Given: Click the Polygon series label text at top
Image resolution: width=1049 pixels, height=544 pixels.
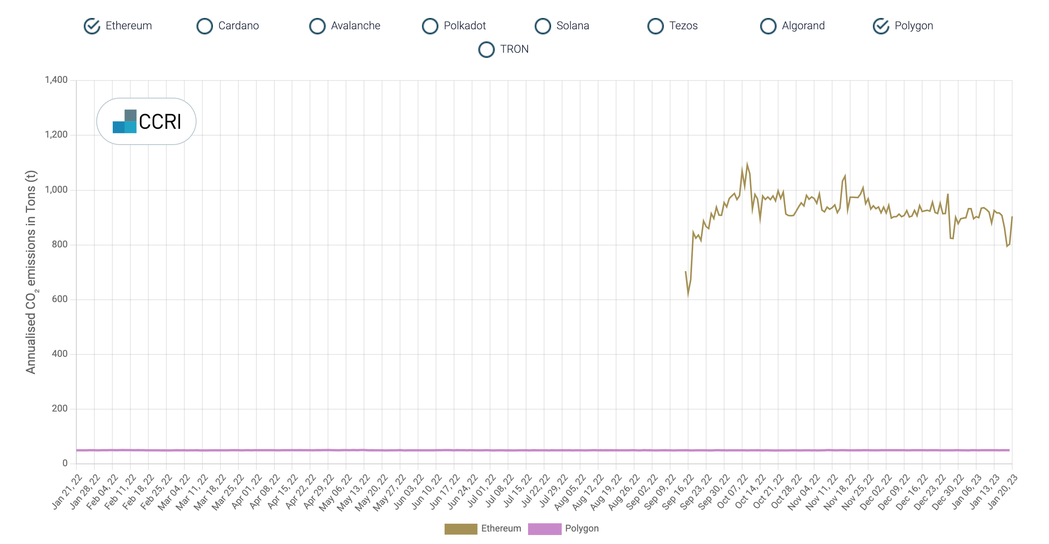Looking at the screenshot, I should click(914, 26).
